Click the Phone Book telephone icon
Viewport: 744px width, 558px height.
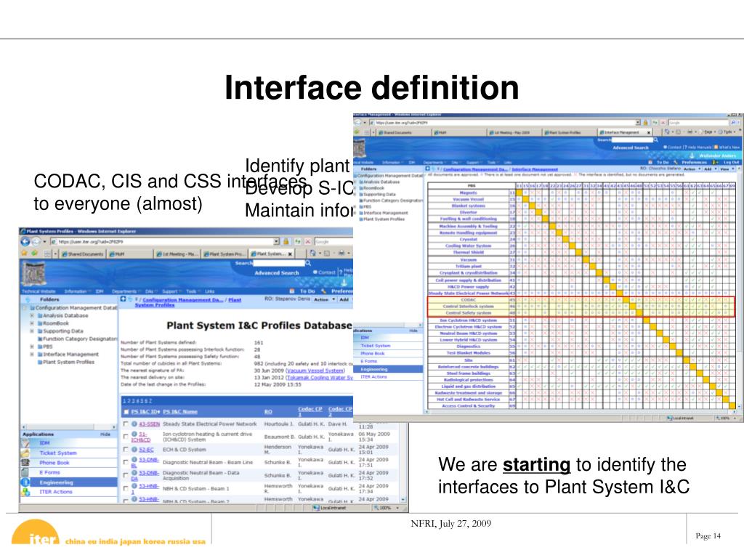pos(25,463)
